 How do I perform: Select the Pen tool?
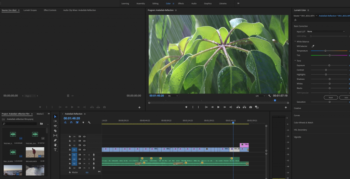click(55, 140)
